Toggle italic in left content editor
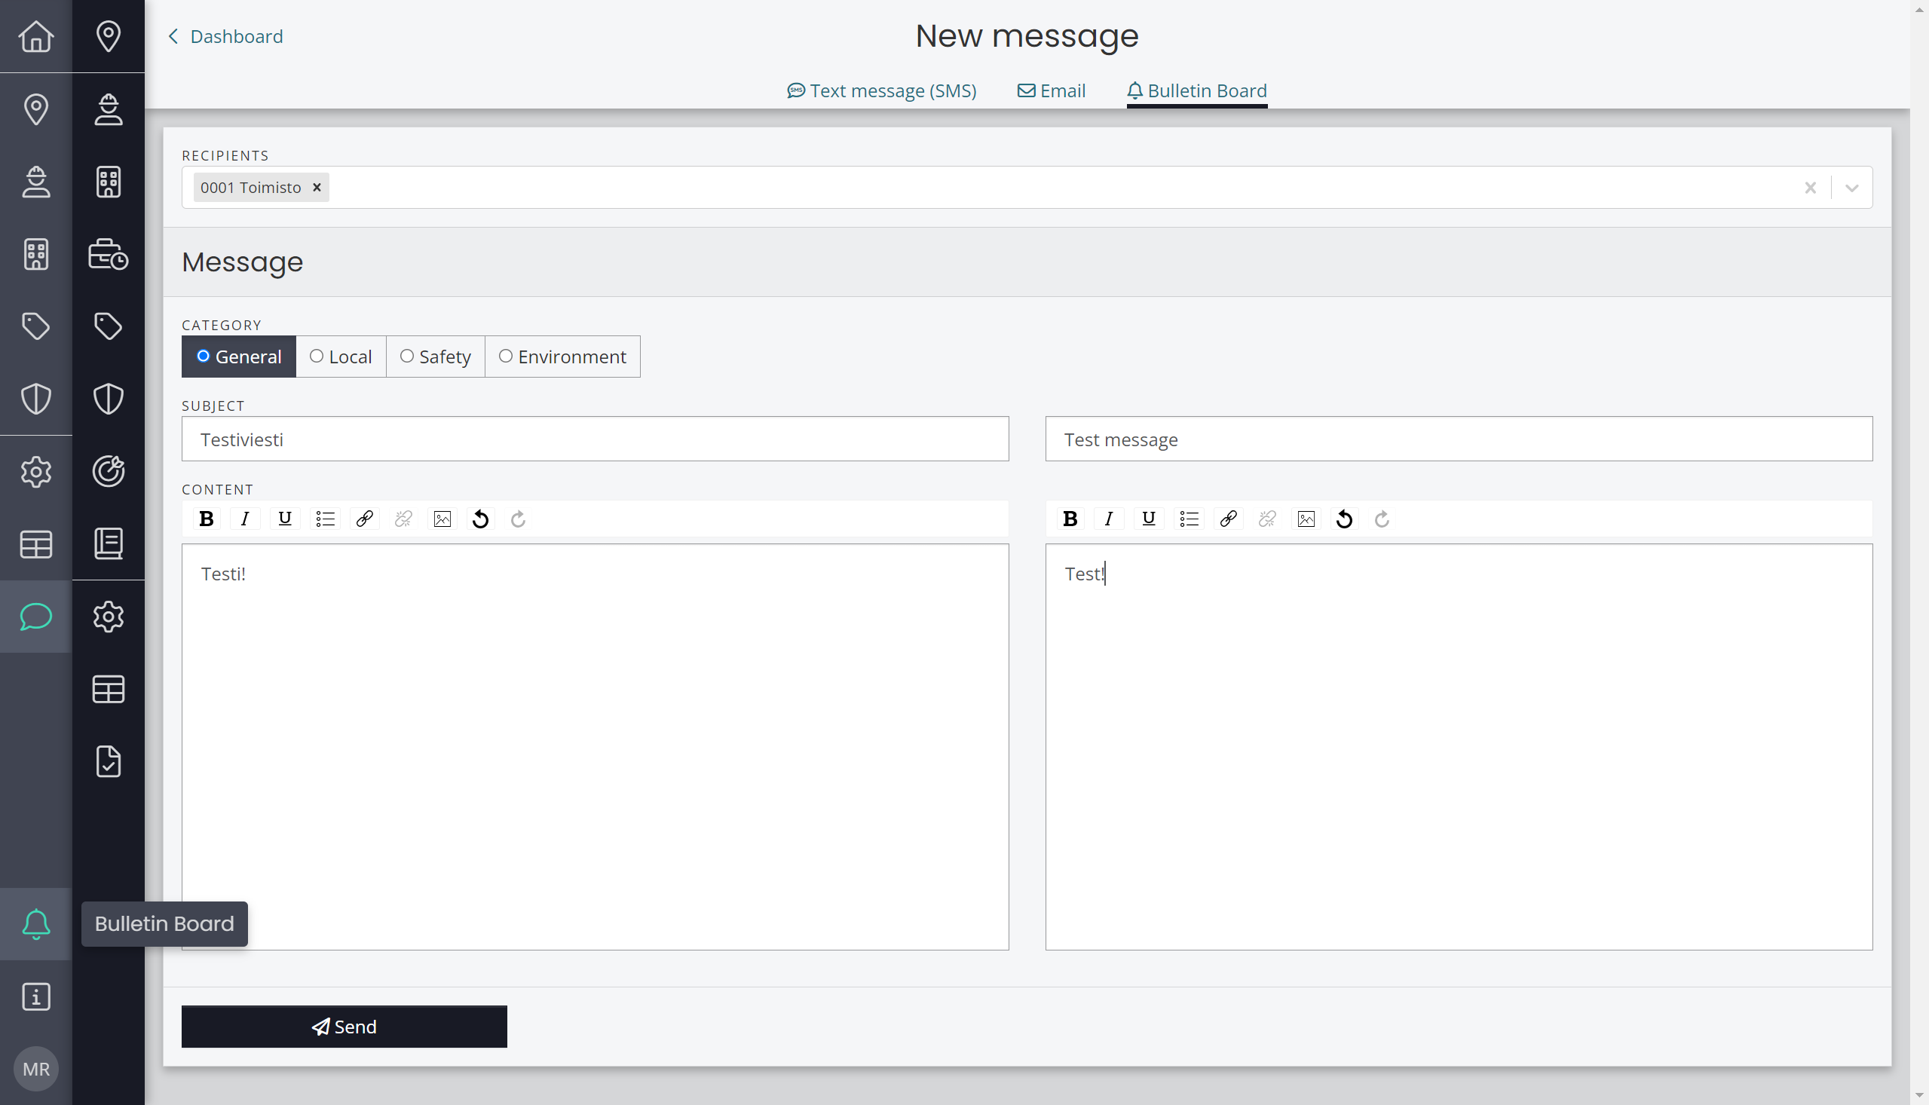1929x1105 pixels. point(244,519)
